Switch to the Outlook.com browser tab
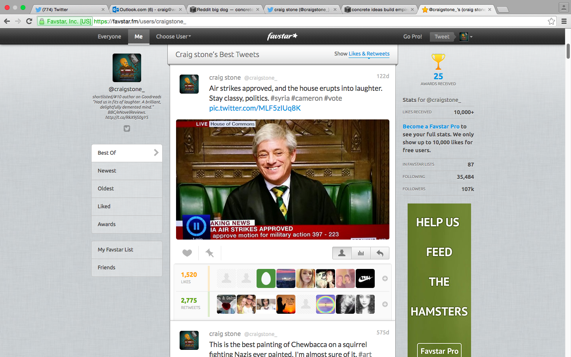This screenshot has height=357, width=571. pyautogui.click(x=148, y=10)
